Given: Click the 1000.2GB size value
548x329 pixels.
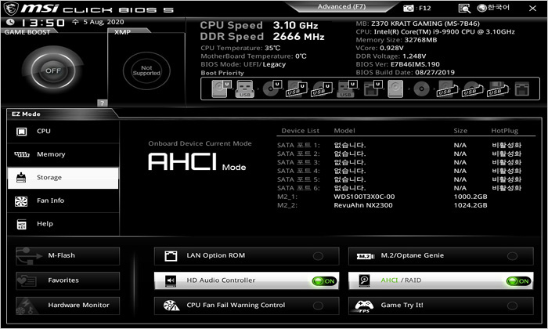Looking at the screenshot, I should (470, 197).
